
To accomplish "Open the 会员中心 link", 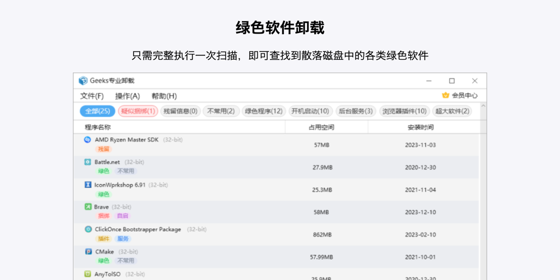I will [x=464, y=95].
